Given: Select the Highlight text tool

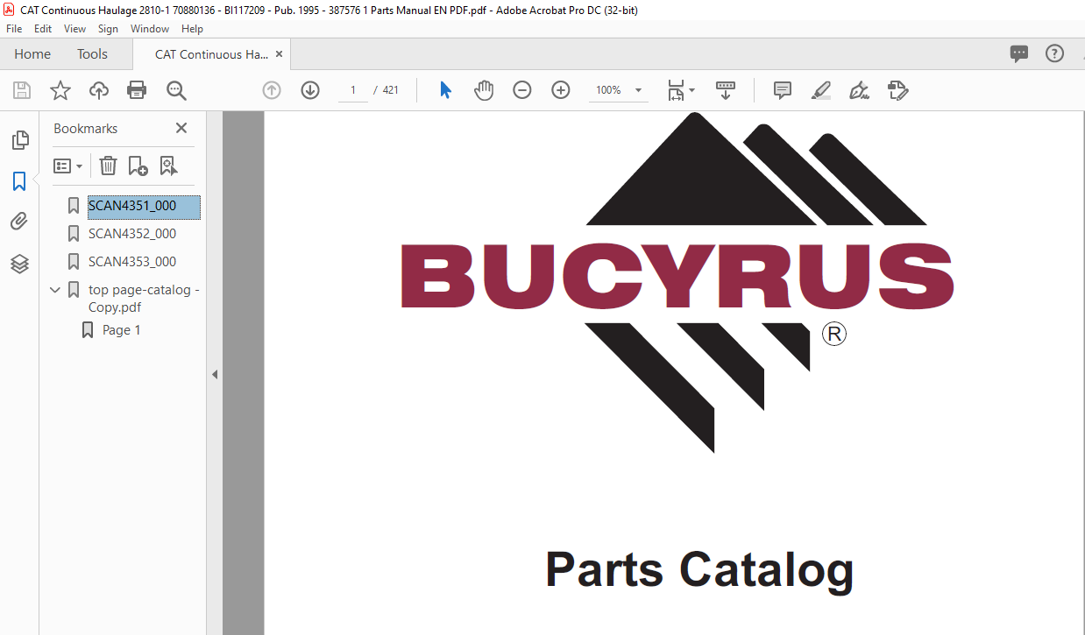Looking at the screenshot, I should tap(821, 90).
